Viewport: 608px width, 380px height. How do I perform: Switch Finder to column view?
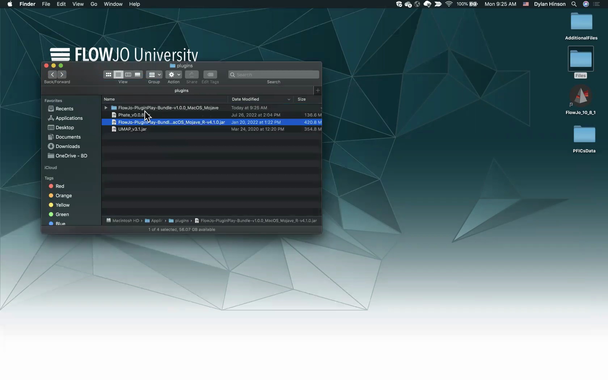click(128, 75)
